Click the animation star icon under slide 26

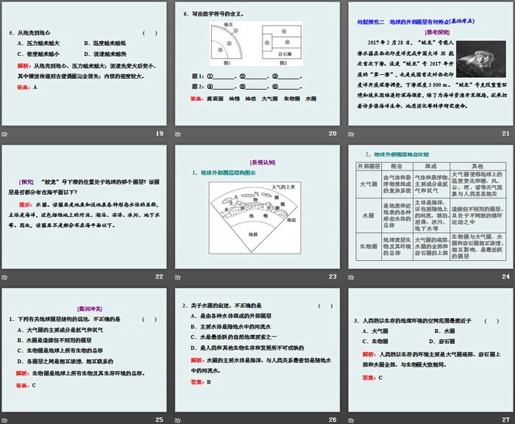tap(178, 420)
